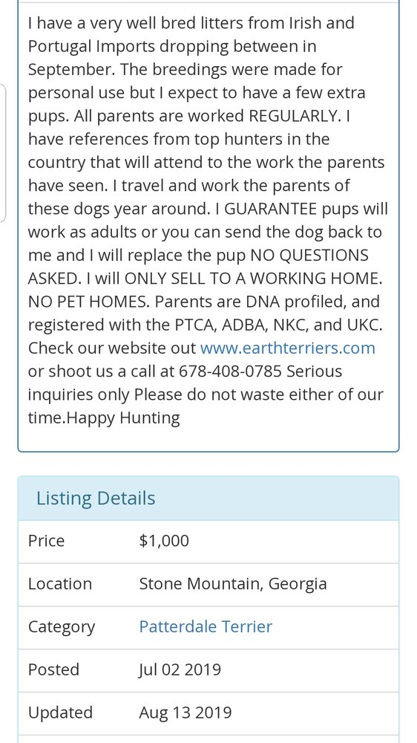Image resolution: width=417 pixels, height=743 pixels.
Task: Click the word September in the description
Action: tap(71, 70)
